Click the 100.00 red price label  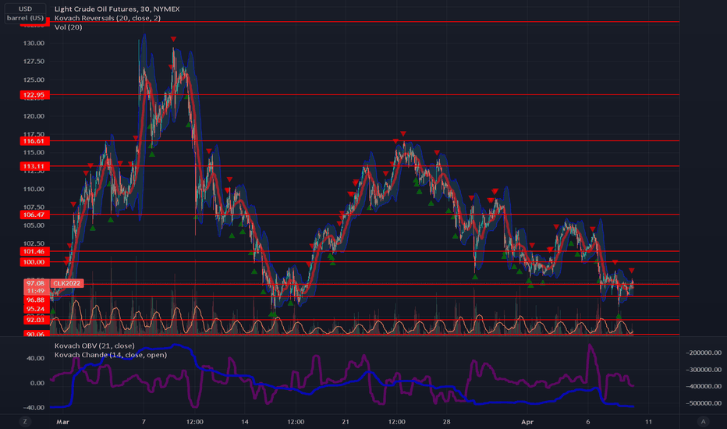coord(35,262)
